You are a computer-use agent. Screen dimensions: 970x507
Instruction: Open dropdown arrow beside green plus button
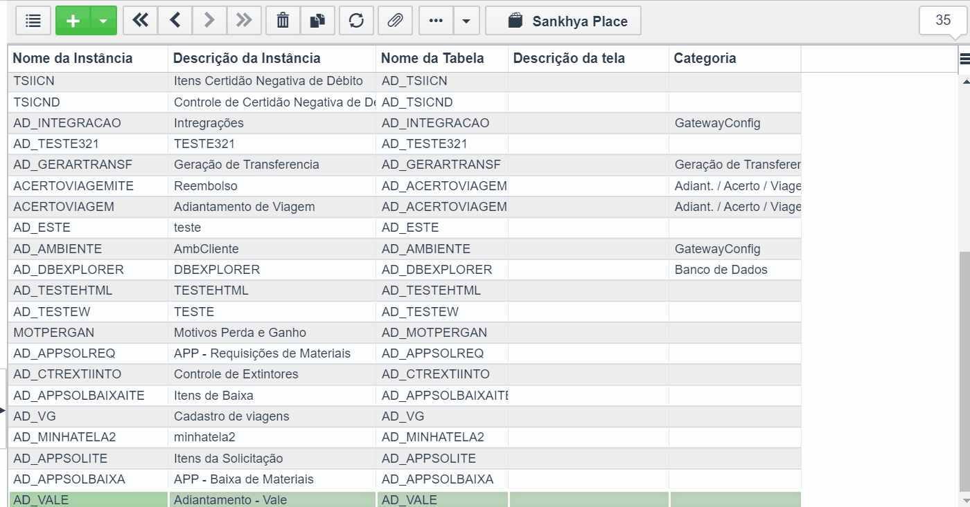tap(103, 21)
